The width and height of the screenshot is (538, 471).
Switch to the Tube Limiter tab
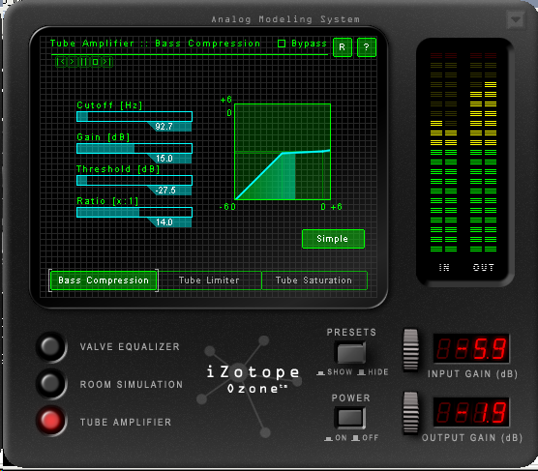pos(209,280)
